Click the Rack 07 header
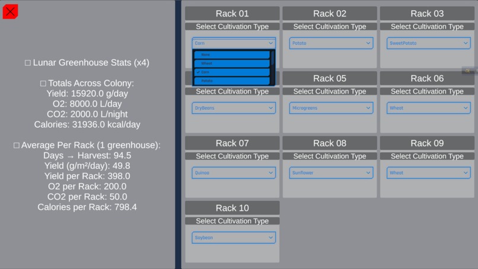Image resolution: width=478 pixels, height=269 pixels. pos(232,143)
